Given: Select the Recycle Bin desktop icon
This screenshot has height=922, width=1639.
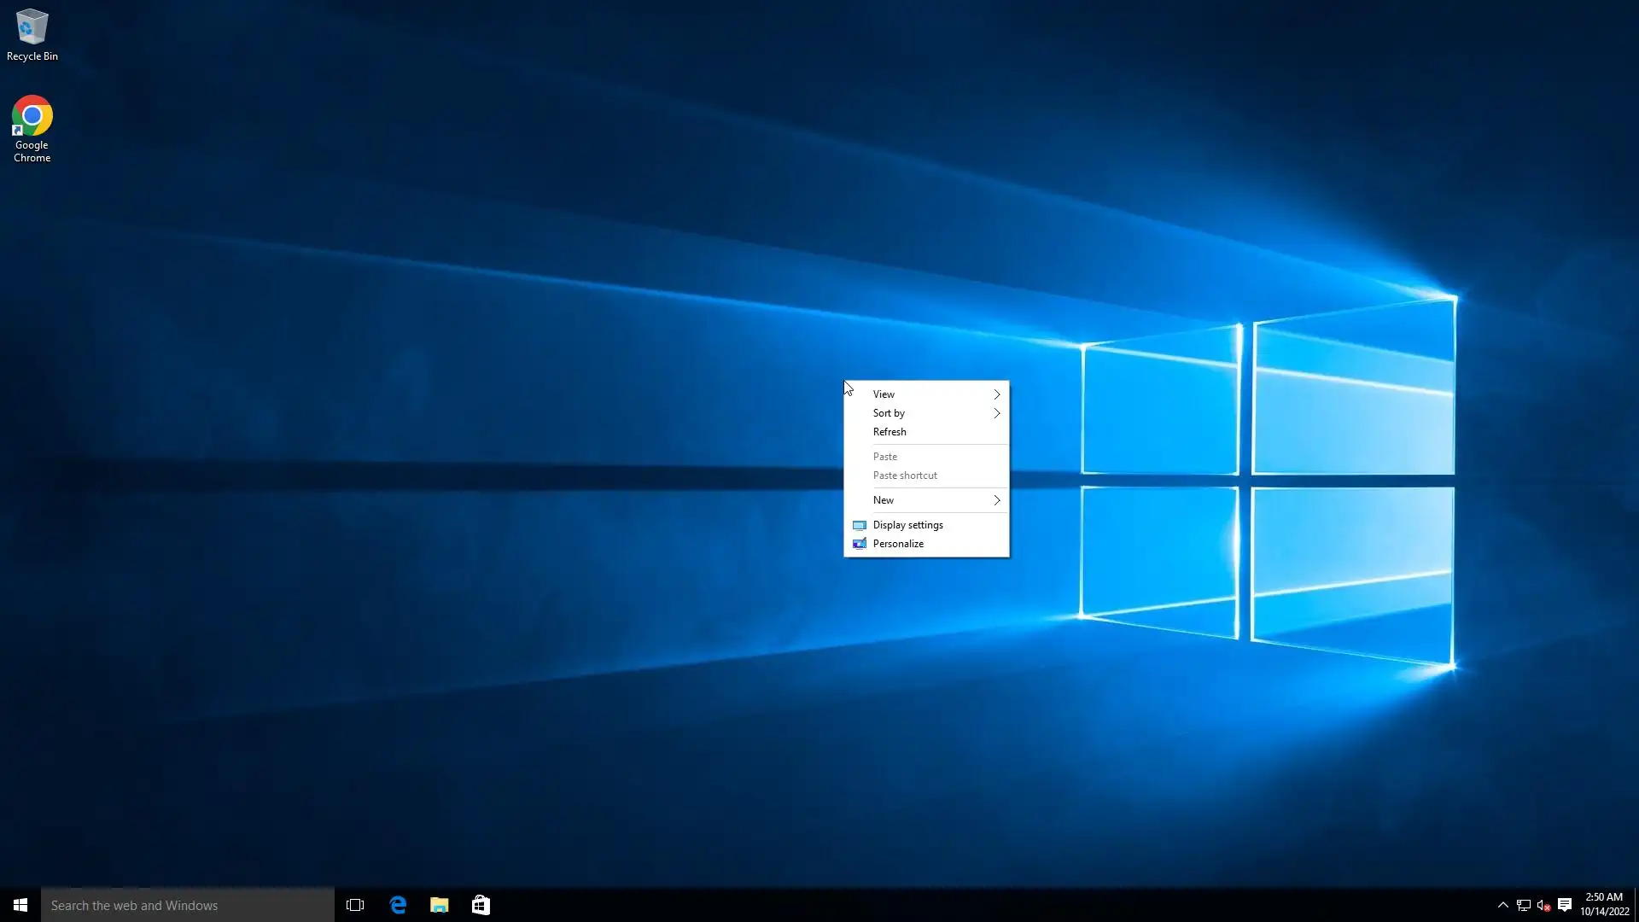Looking at the screenshot, I should (32, 34).
